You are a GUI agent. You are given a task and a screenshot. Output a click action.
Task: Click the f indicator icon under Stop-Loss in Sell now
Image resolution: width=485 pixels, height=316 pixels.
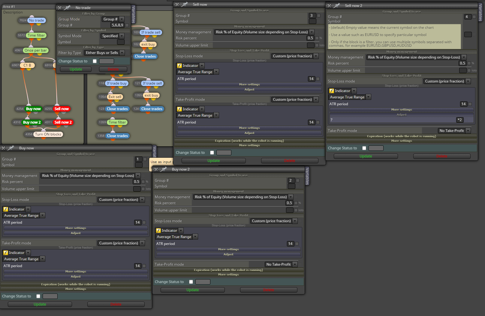(x=179, y=66)
